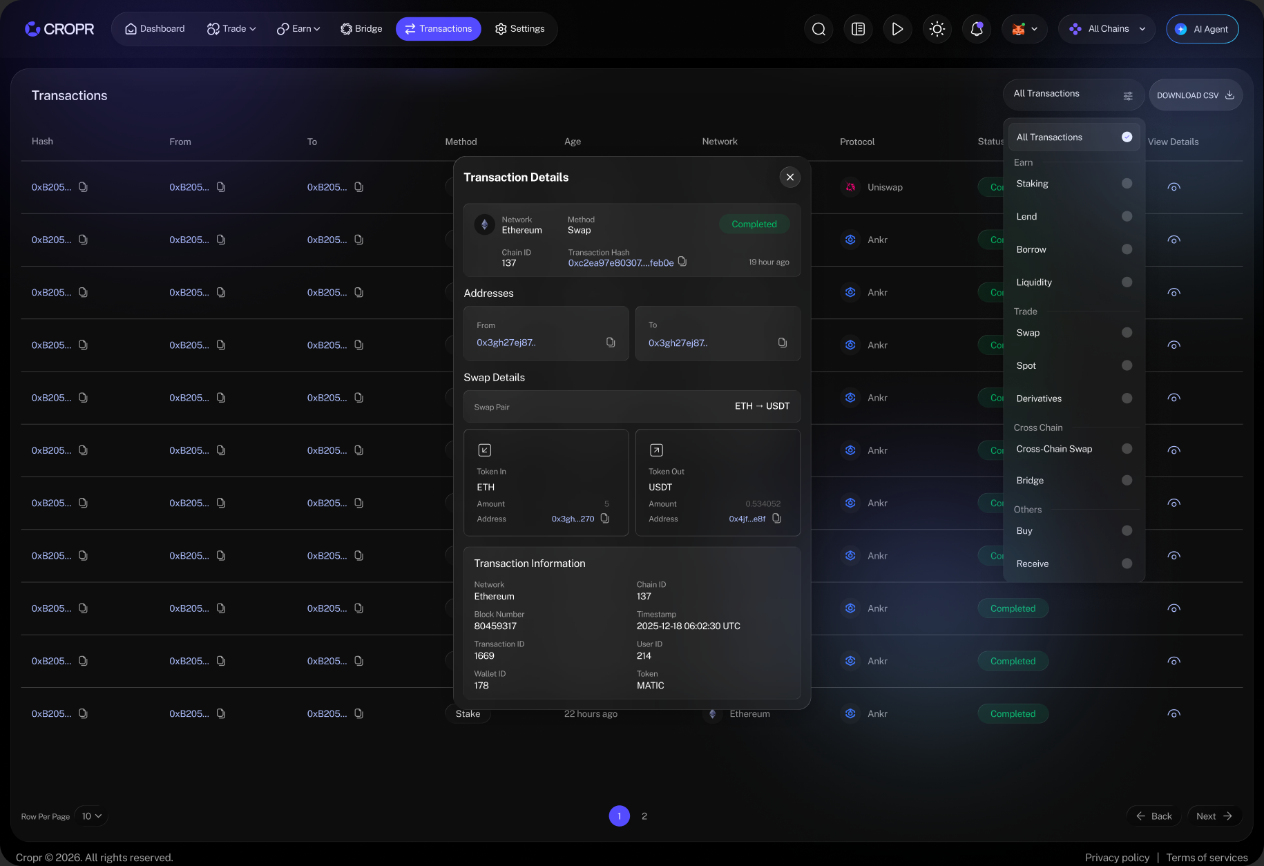Open the Settings tab
The image size is (1264, 866).
click(x=520, y=29)
